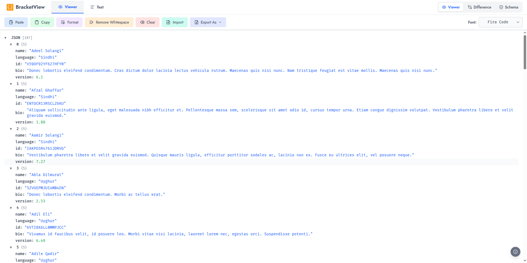
Task: Collapse record 5 for Adile Qadir
Action: point(11,247)
